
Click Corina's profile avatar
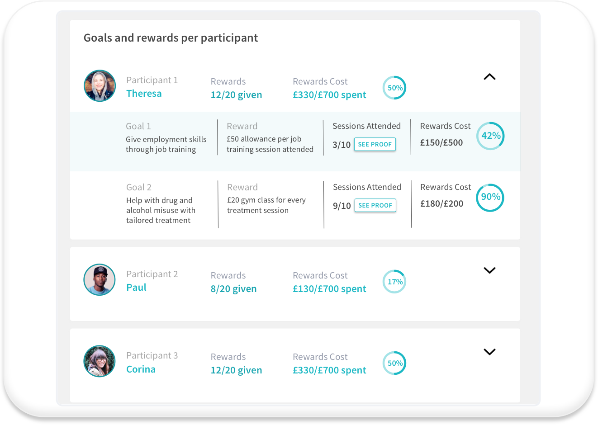coord(100,361)
